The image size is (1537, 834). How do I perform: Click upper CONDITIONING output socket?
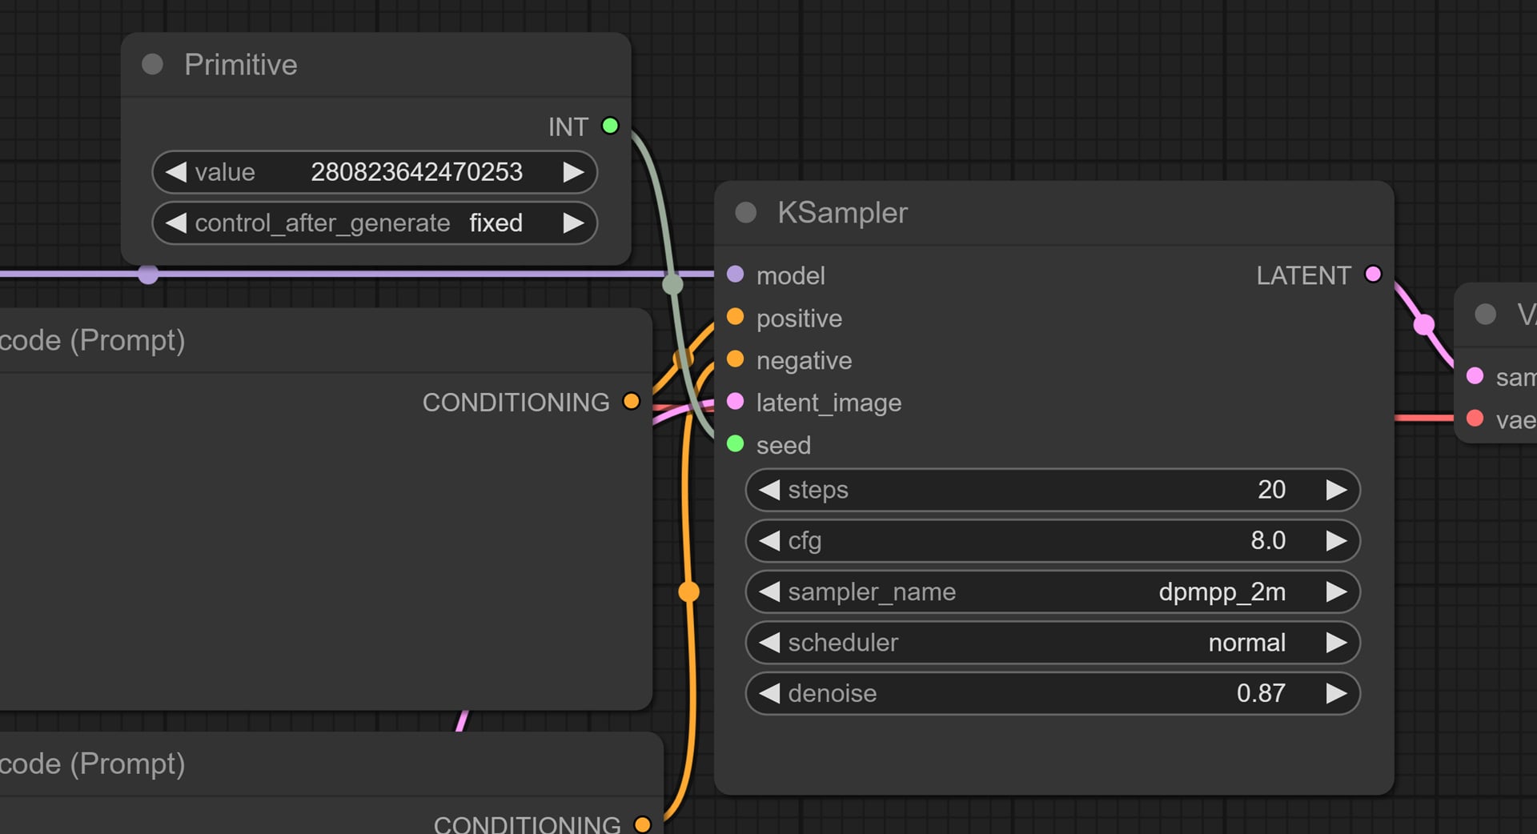[631, 401]
